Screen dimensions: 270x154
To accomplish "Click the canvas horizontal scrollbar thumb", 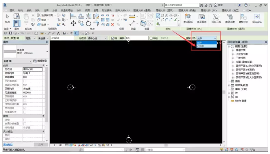I will click(166, 145).
